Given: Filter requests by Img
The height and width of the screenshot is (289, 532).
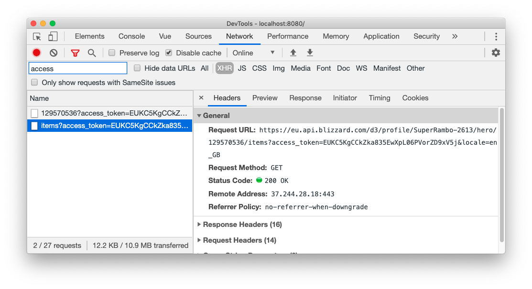Looking at the screenshot, I should tap(279, 68).
